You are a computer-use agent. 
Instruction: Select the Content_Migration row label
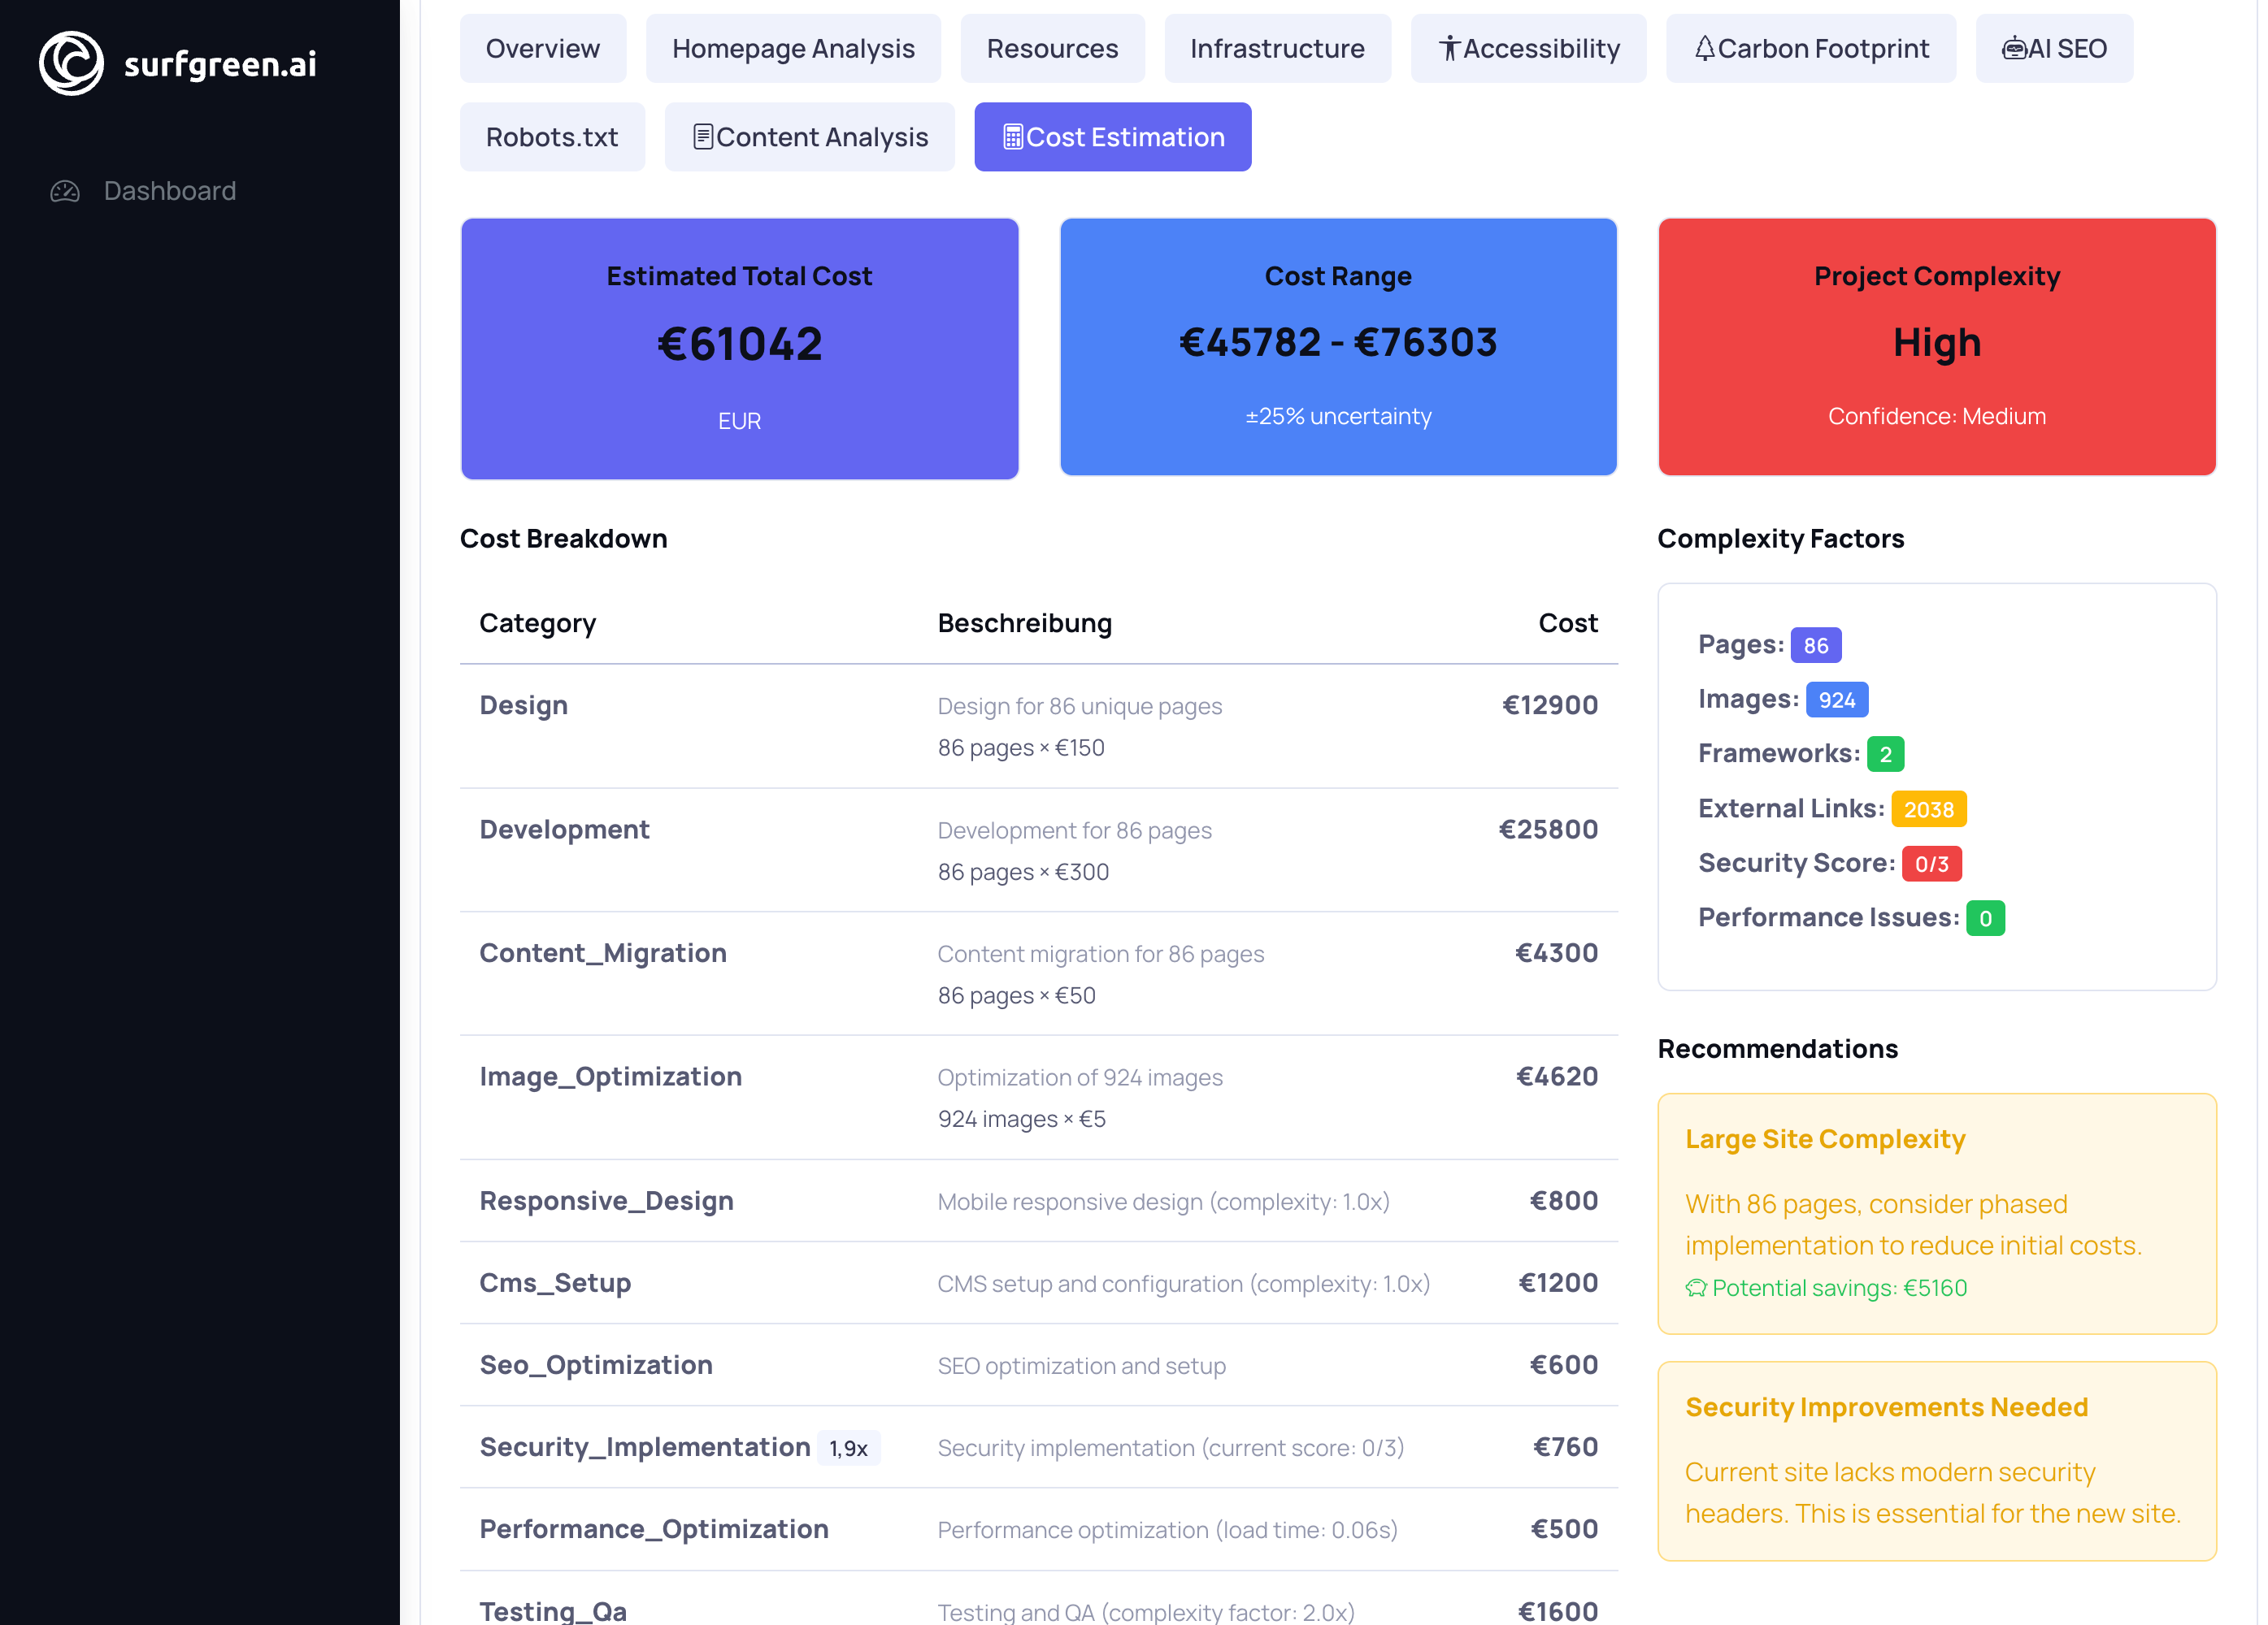(x=603, y=953)
